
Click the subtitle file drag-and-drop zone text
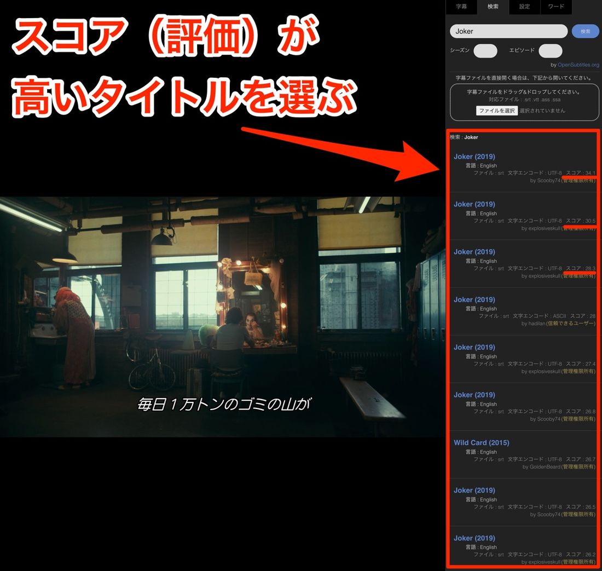click(524, 92)
